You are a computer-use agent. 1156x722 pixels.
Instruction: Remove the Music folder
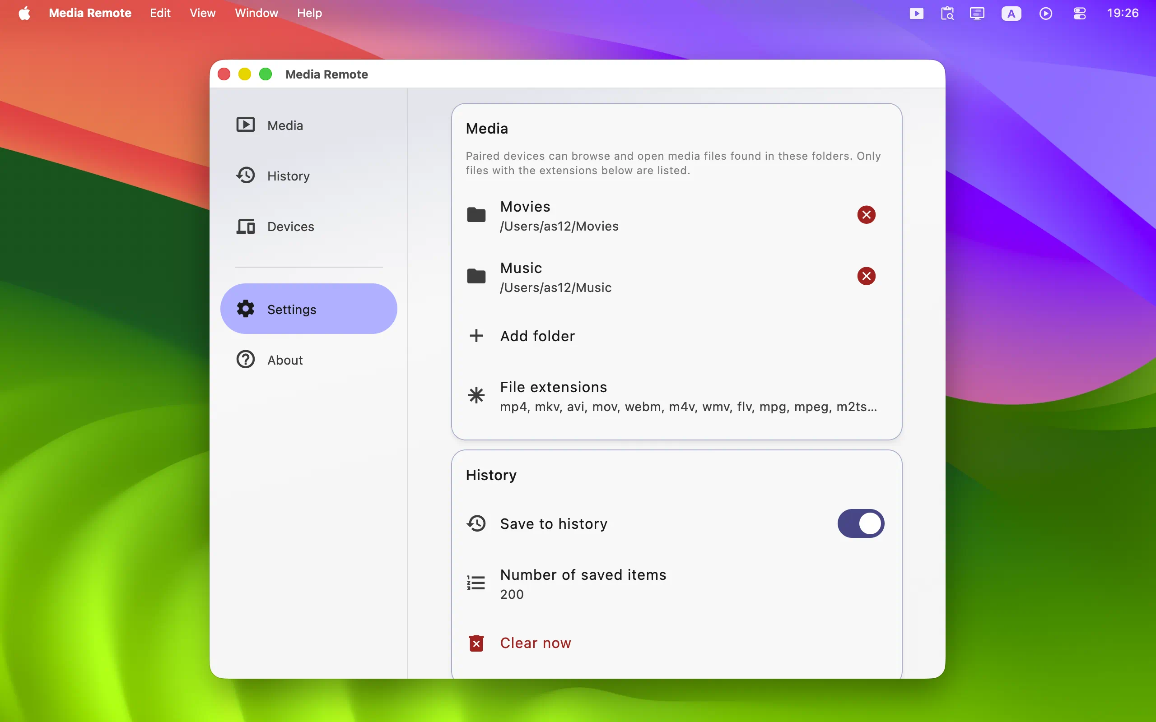[866, 276]
